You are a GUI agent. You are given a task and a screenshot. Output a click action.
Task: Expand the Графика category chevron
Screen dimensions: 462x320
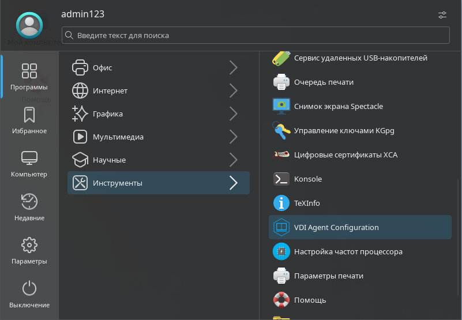[233, 114]
